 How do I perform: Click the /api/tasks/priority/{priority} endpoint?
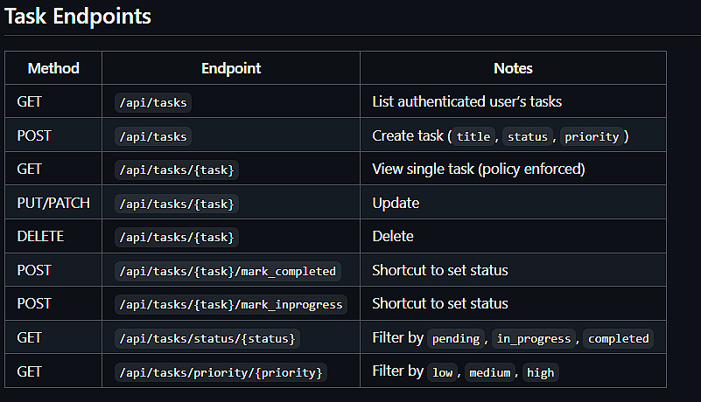221,372
